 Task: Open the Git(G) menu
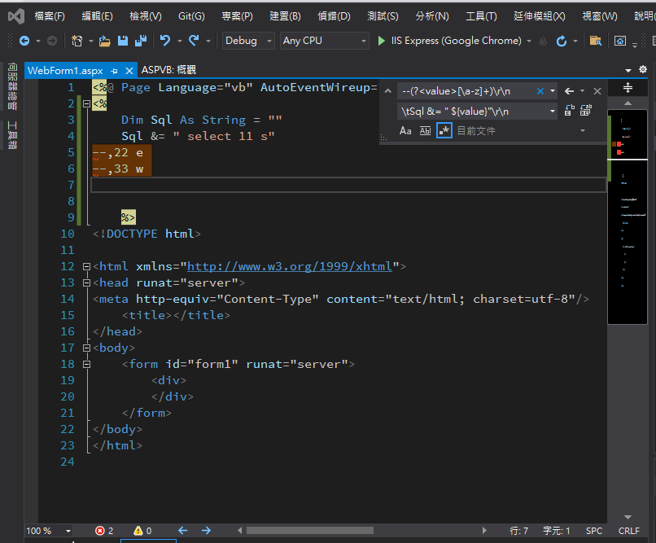pos(191,16)
